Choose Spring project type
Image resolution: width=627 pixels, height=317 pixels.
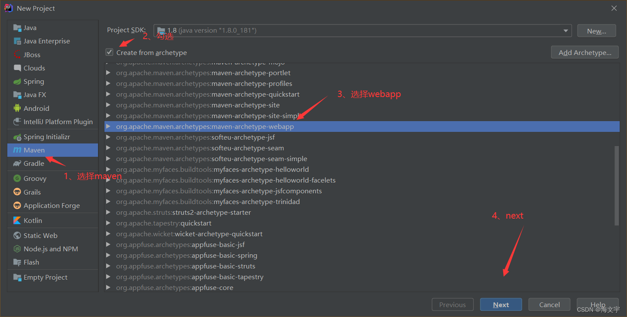[52, 82]
